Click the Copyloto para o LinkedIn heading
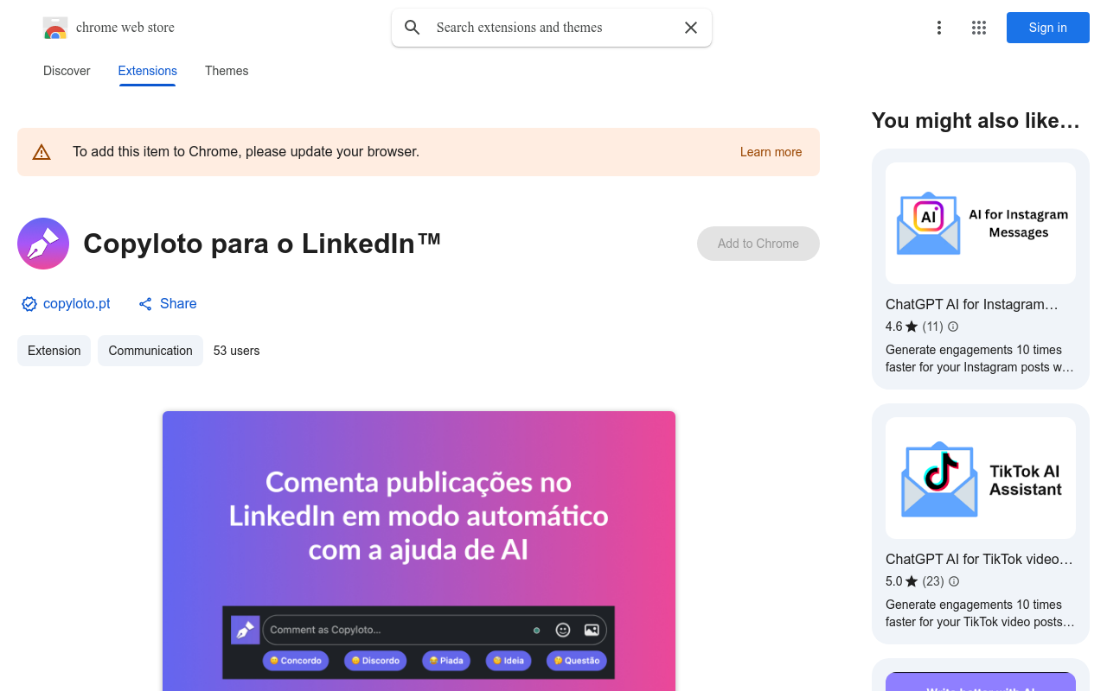The image size is (1107, 691). point(262,243)
